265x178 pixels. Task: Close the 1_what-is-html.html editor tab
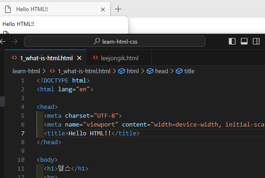coord(79,58)
